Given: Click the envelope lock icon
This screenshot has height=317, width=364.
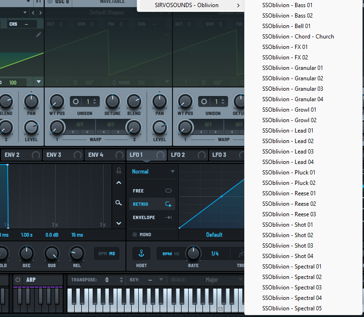Looking at the screenshot, I should (119, 171).
